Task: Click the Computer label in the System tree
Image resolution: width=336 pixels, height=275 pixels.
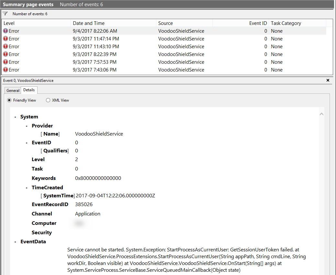Action: point(44,223)
